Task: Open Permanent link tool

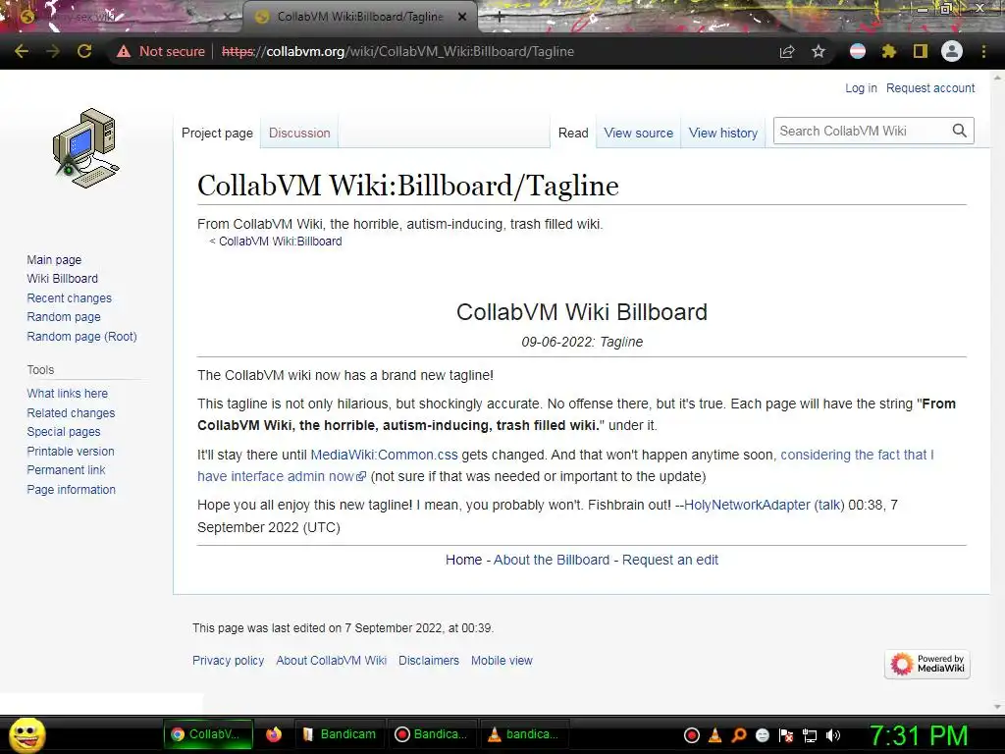Action: click(66, 470)
